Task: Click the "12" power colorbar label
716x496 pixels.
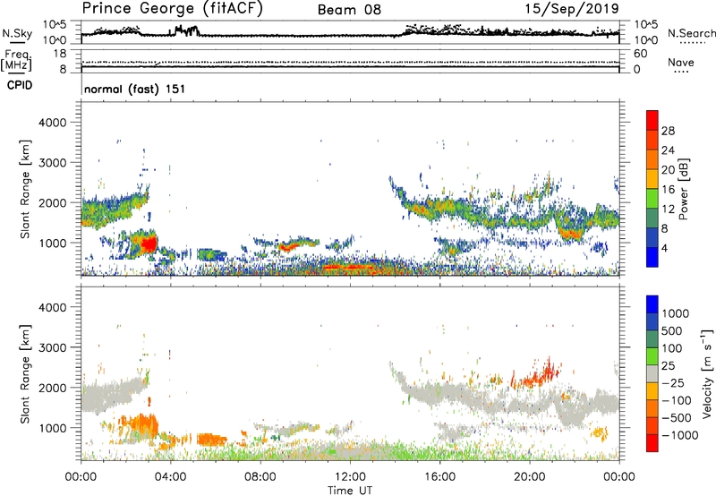Action: 668,210
